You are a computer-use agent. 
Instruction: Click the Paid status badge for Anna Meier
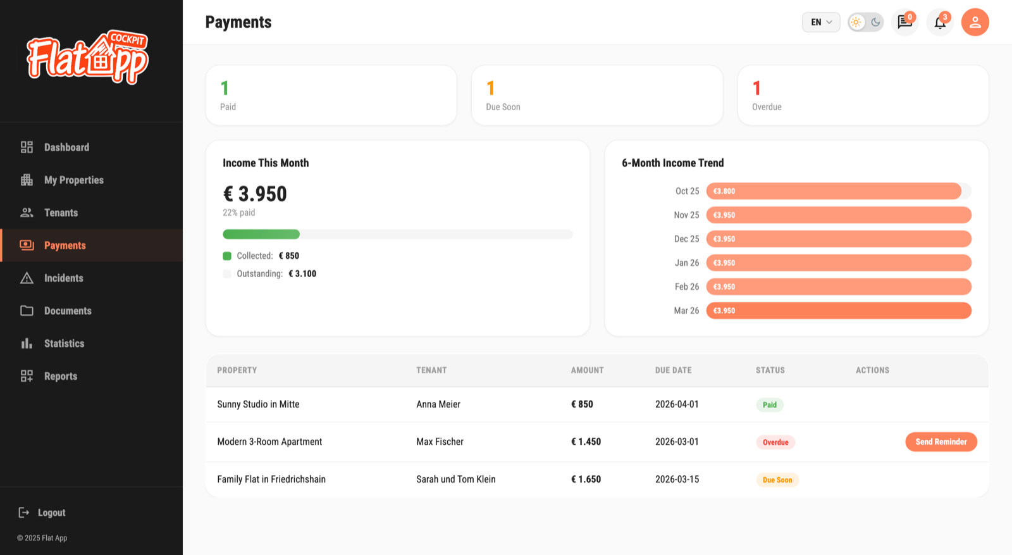770,405
